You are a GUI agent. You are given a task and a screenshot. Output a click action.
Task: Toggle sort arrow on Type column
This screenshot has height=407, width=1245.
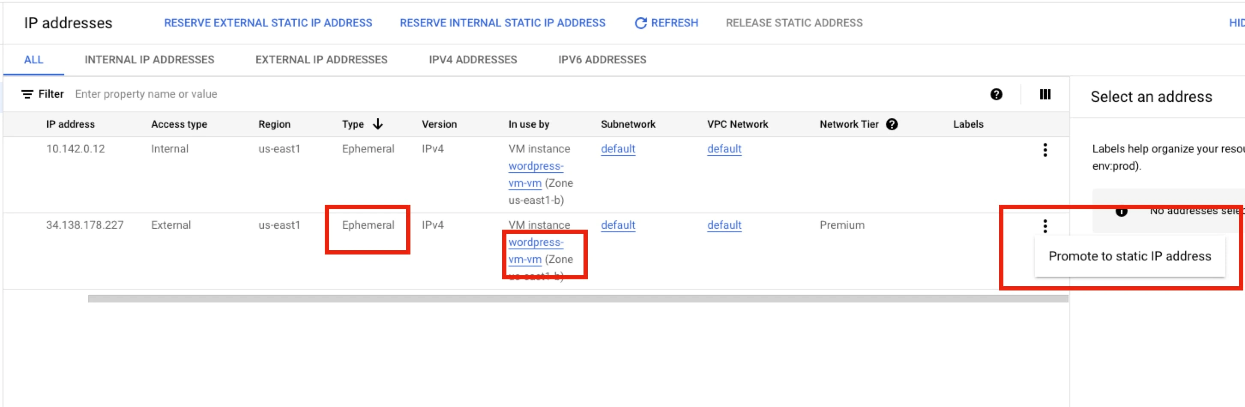(378, 124)
